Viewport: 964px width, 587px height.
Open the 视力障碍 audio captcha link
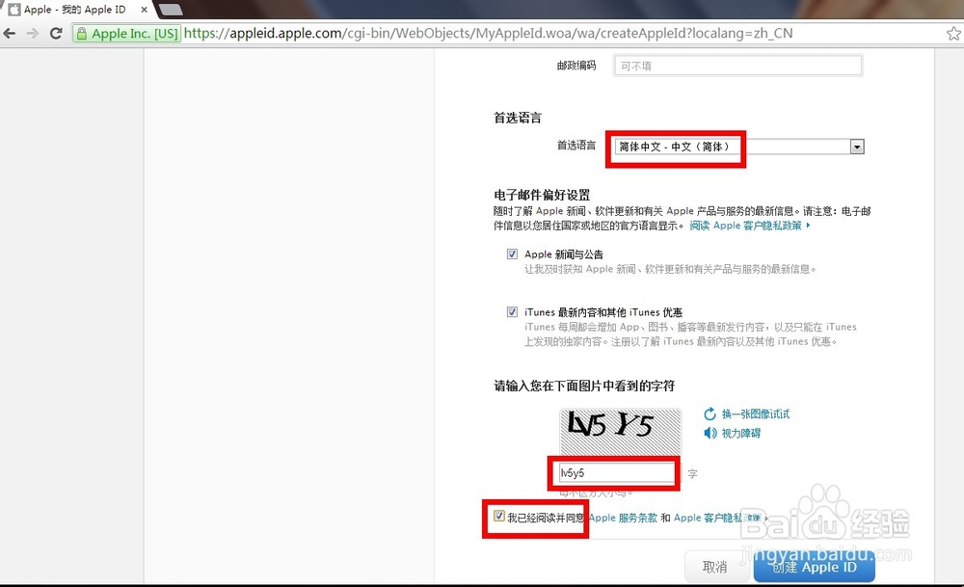(740, 434)
